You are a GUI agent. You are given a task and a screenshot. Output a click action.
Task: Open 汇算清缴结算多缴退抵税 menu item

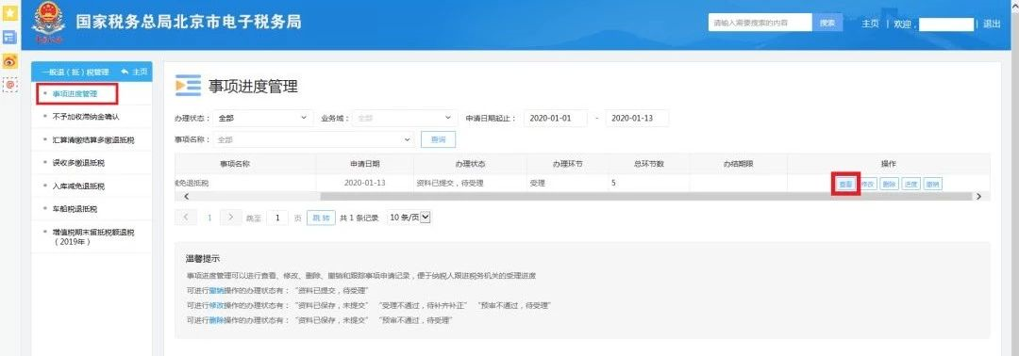(93, 140)
